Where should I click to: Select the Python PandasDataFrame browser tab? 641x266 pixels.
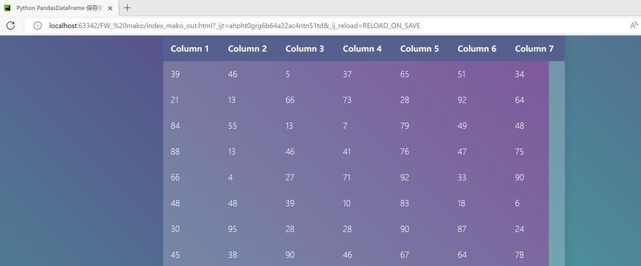(59, 8)
